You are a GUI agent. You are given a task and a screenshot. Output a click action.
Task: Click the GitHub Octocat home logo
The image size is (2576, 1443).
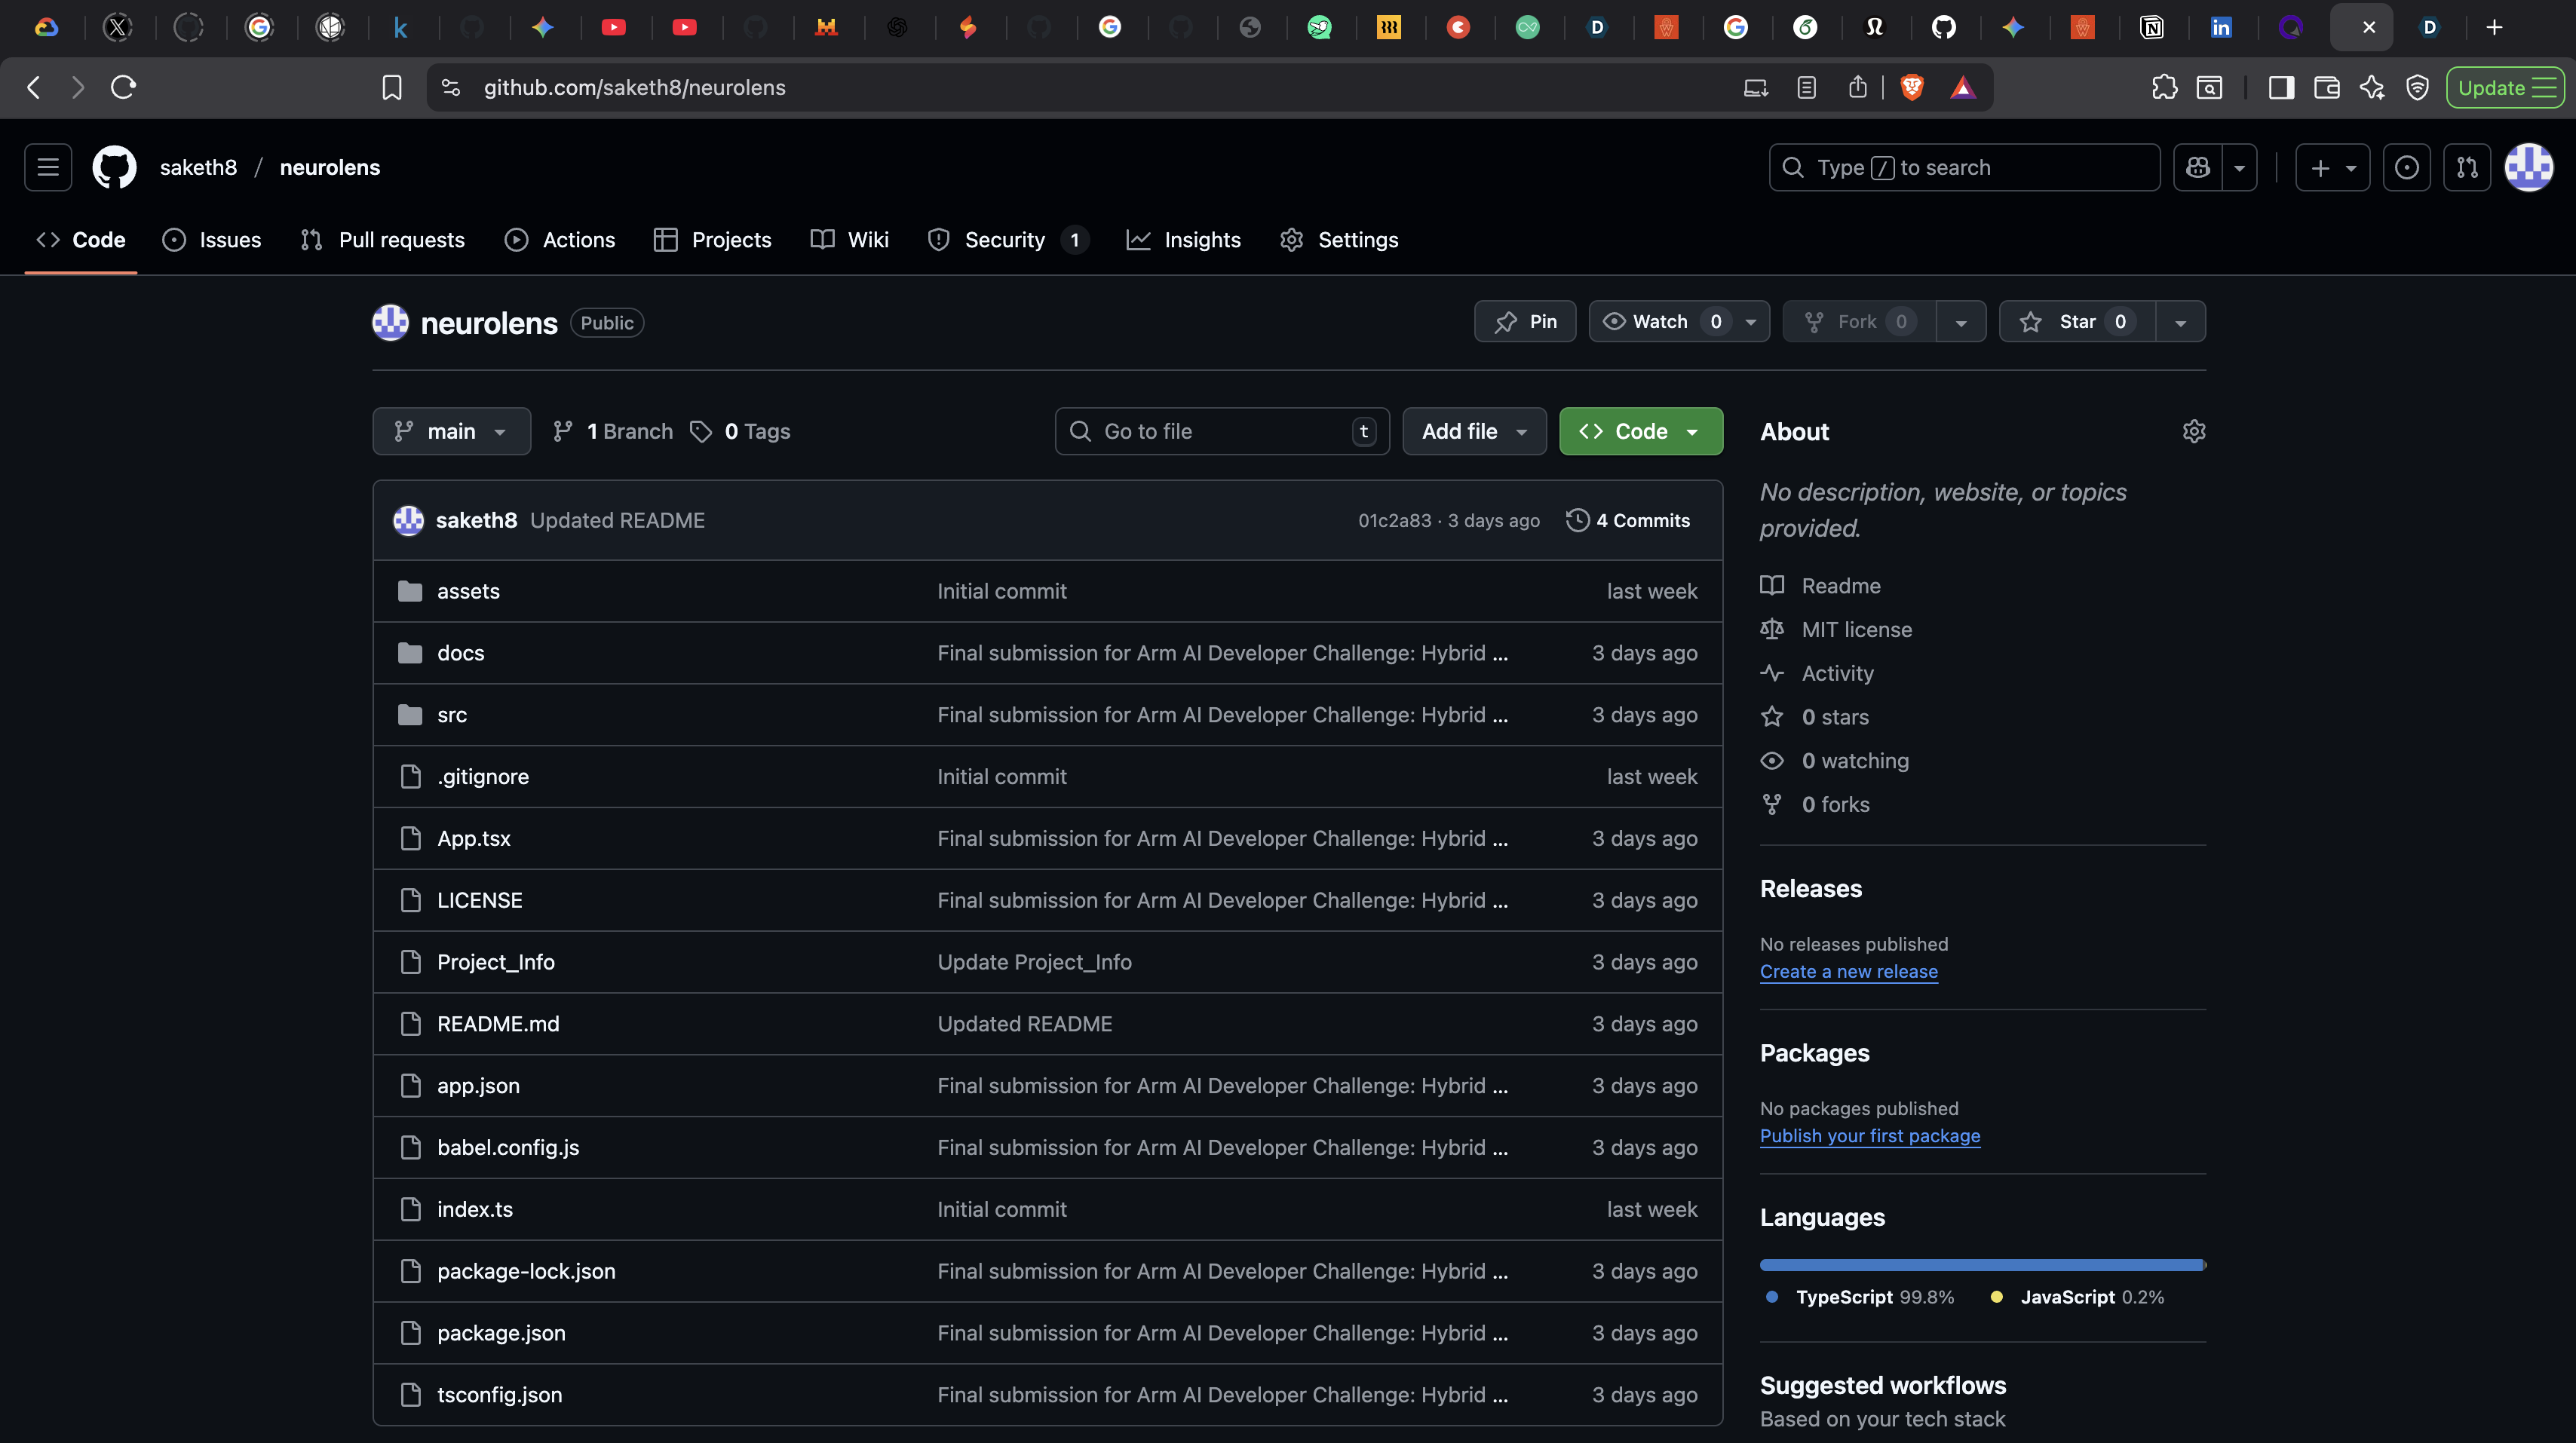click(x=114, y=167)
